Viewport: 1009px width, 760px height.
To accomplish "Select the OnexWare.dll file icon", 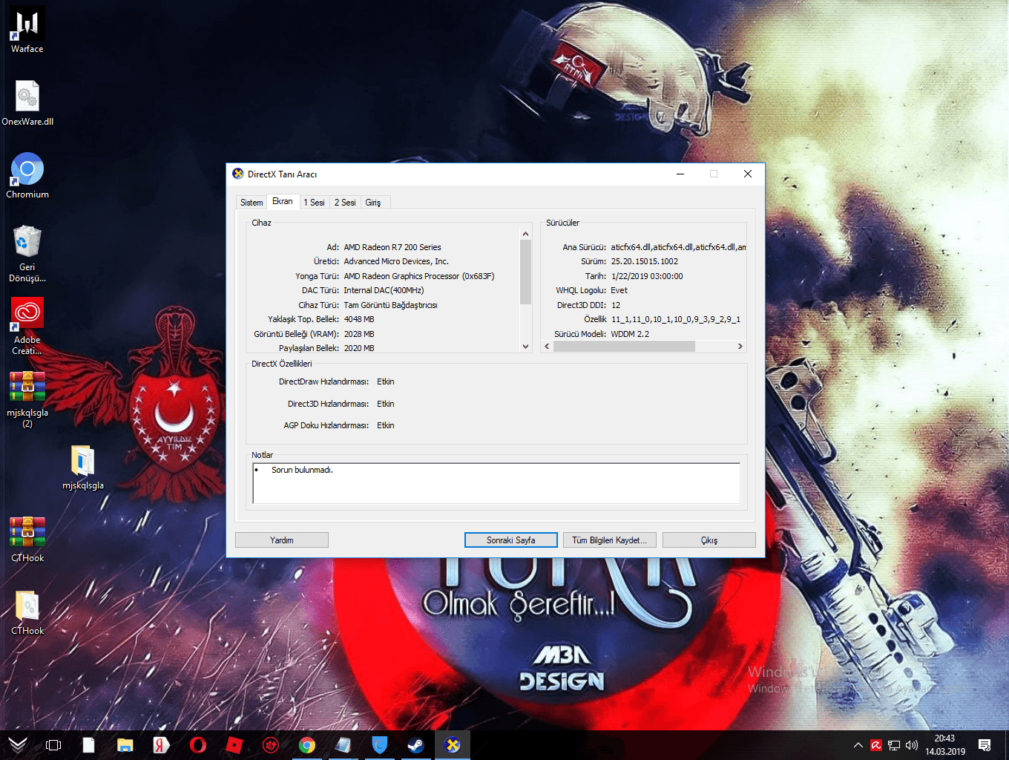I will [x=27, y=102].
